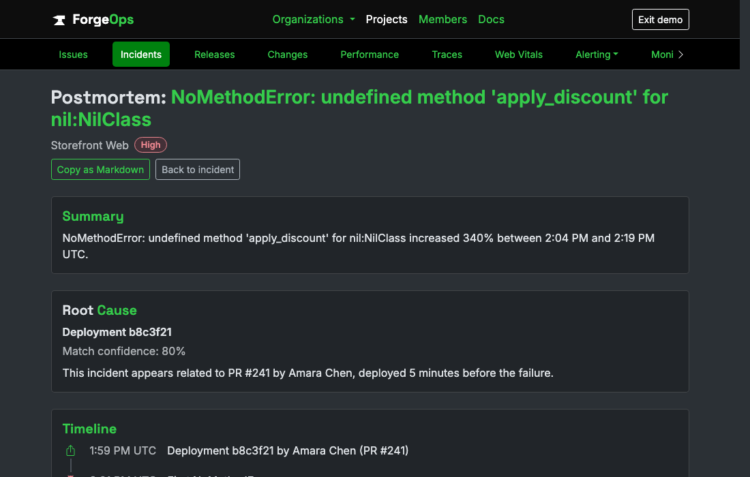Open the Members page
Screen dimensions: 750x477
pyautogui.click(x=442, y=20)
